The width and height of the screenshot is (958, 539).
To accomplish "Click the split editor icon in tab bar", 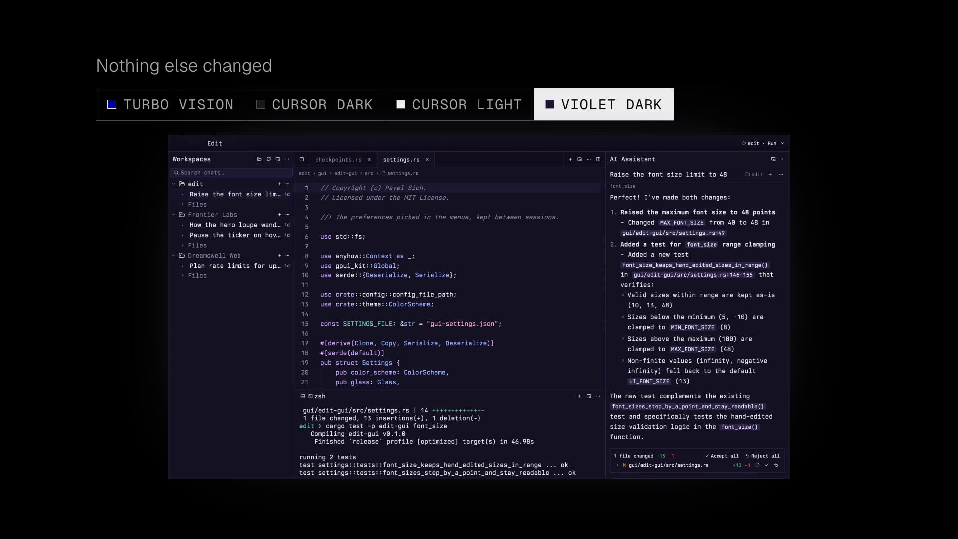I will [598, 160].
